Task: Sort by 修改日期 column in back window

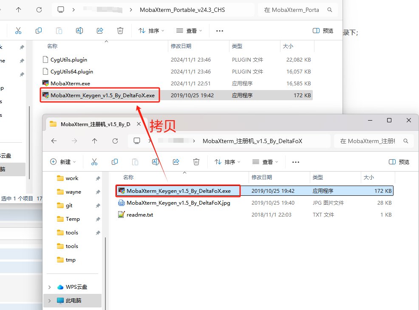Action: (x=181, y=46)
